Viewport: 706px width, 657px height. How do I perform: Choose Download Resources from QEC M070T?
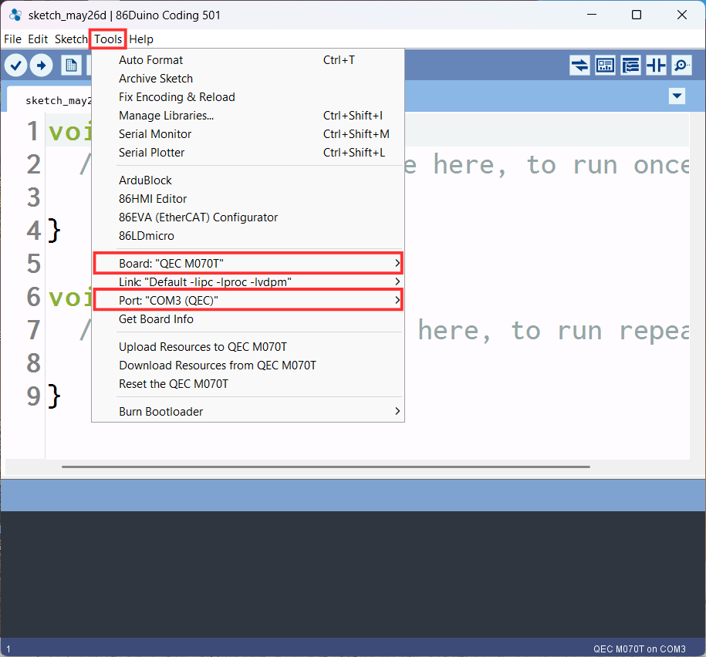(x=248, y=365)
